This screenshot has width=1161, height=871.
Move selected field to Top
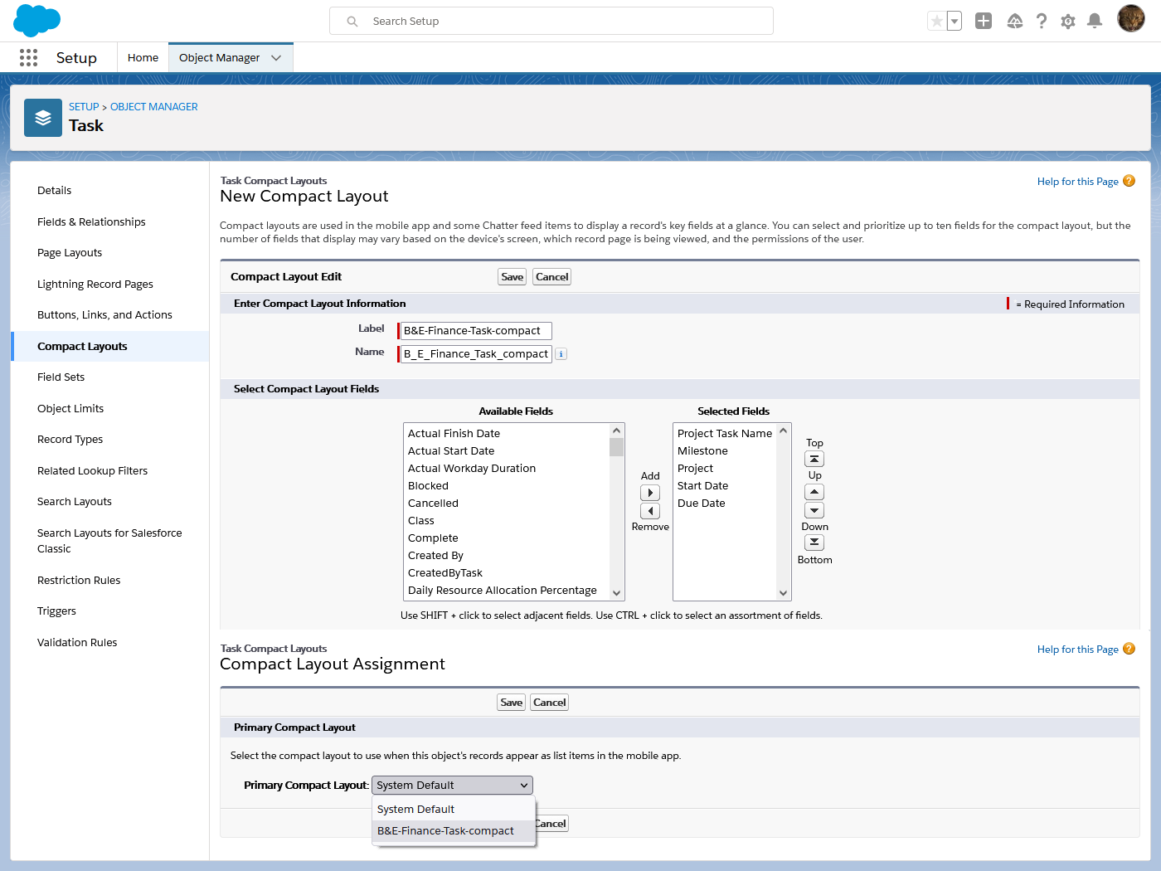[814, 459]
